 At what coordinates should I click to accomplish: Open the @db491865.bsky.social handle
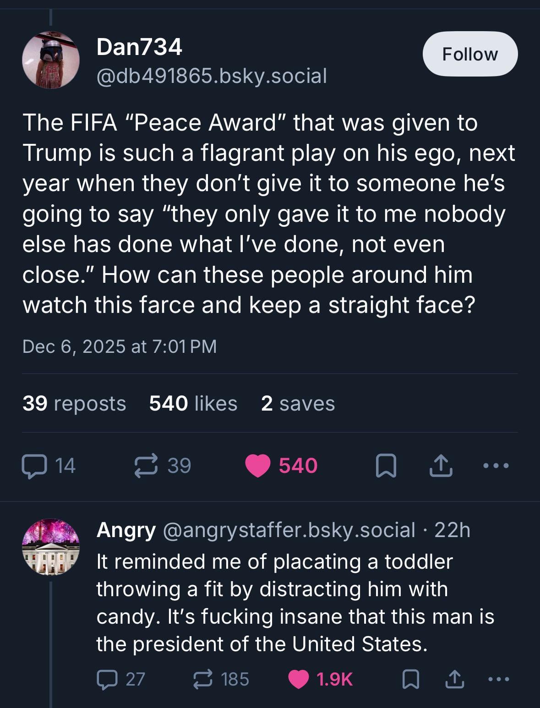click(x=212, y=76)
